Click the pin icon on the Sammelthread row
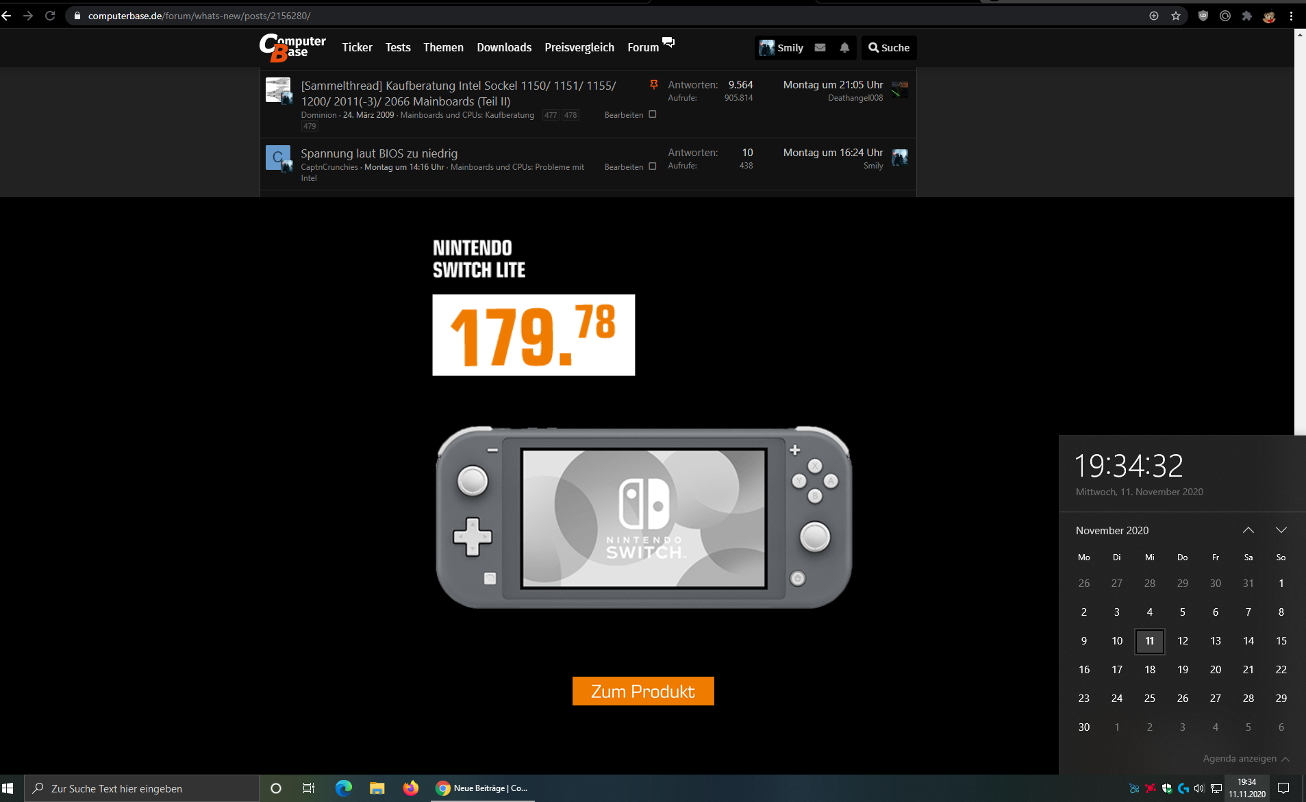1306x802 pixels. tap(653, 85)
